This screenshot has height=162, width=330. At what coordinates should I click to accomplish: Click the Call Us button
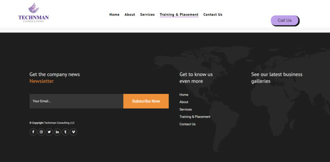(284, 21)
